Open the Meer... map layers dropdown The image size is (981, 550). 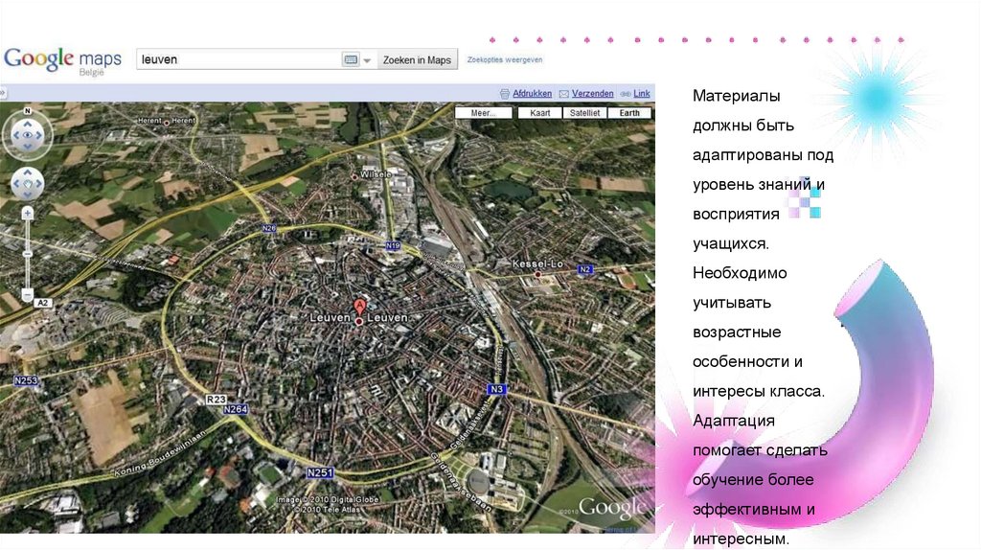point(483,113)
